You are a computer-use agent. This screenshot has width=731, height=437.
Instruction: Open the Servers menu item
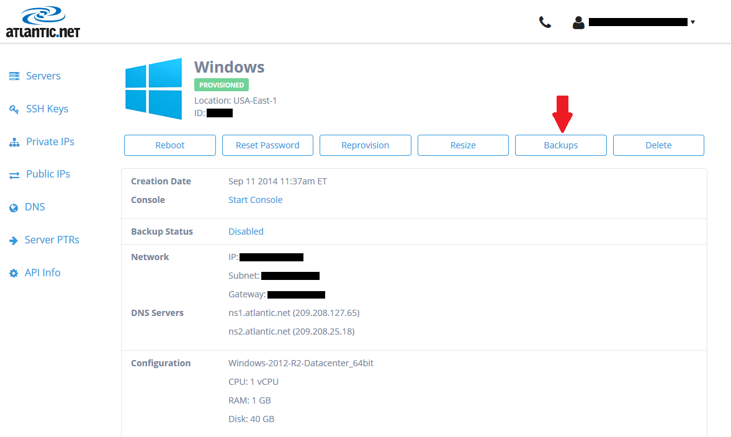pyautogui.click(x=43, y=76)
